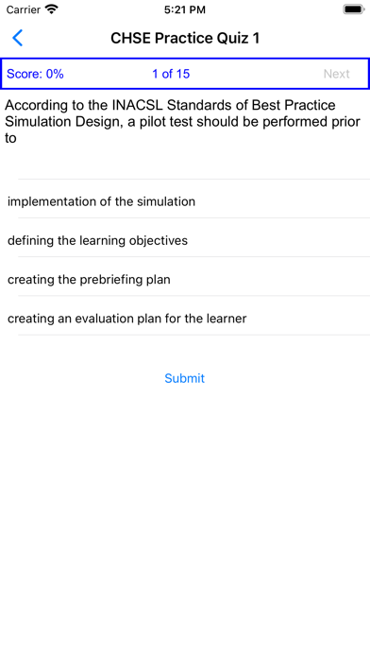Tap empty space between score and counter

(108, 74)
